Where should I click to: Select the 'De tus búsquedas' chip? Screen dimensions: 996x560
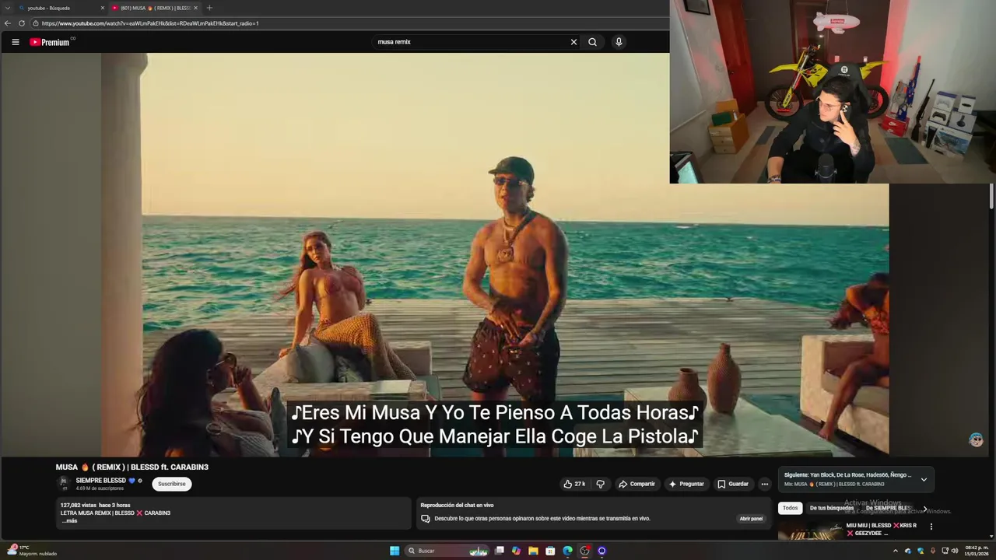click(x=831, y=508)
